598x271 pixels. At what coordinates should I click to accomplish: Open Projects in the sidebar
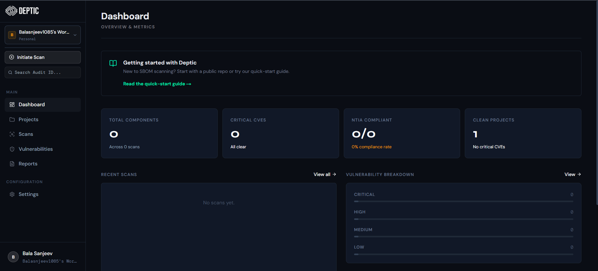tap(43, 120)
